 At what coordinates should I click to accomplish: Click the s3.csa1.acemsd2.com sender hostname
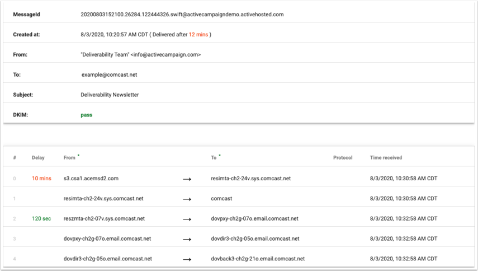tap(91, 179)
